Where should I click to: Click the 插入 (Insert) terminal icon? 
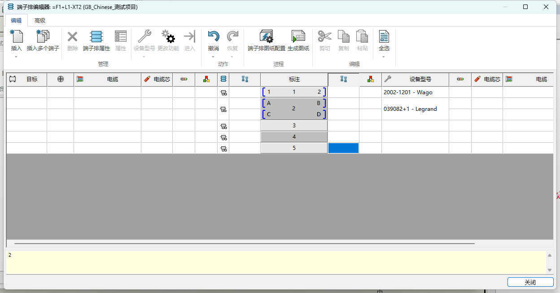point(16,37)
